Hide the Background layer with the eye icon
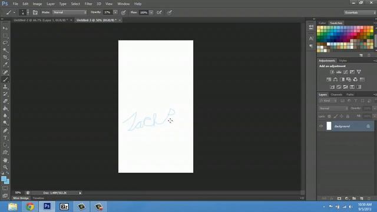377x212 pixels. point(321,126)
